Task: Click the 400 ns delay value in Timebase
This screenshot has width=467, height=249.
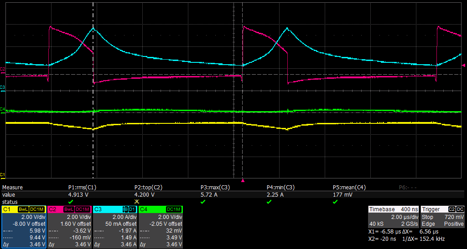Action: (409, 209)
